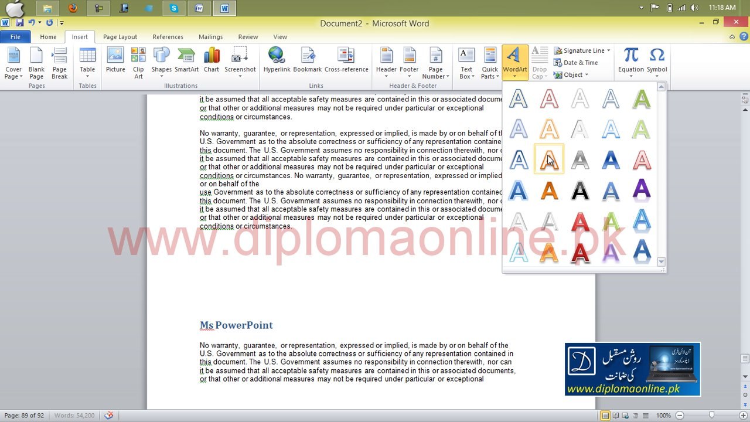Save the document from Quick Access Toolbar
The width and height of the screenshot is (750, 422).
20,23
